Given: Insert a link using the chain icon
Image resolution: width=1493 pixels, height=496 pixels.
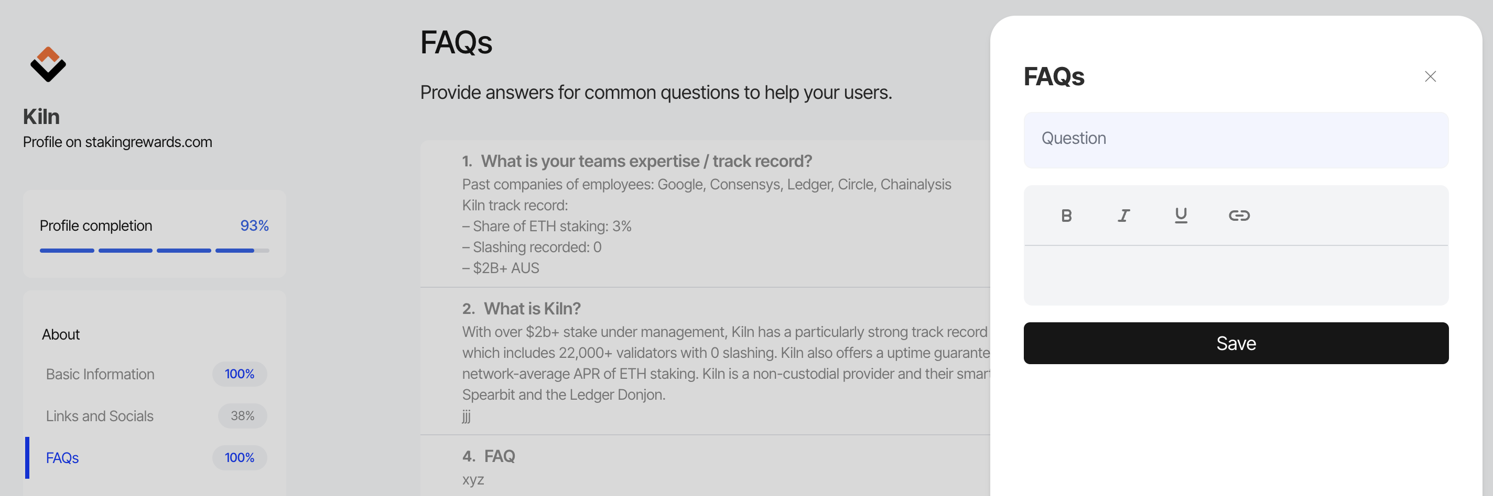Looking at the screenshot, I should 1239,216.
